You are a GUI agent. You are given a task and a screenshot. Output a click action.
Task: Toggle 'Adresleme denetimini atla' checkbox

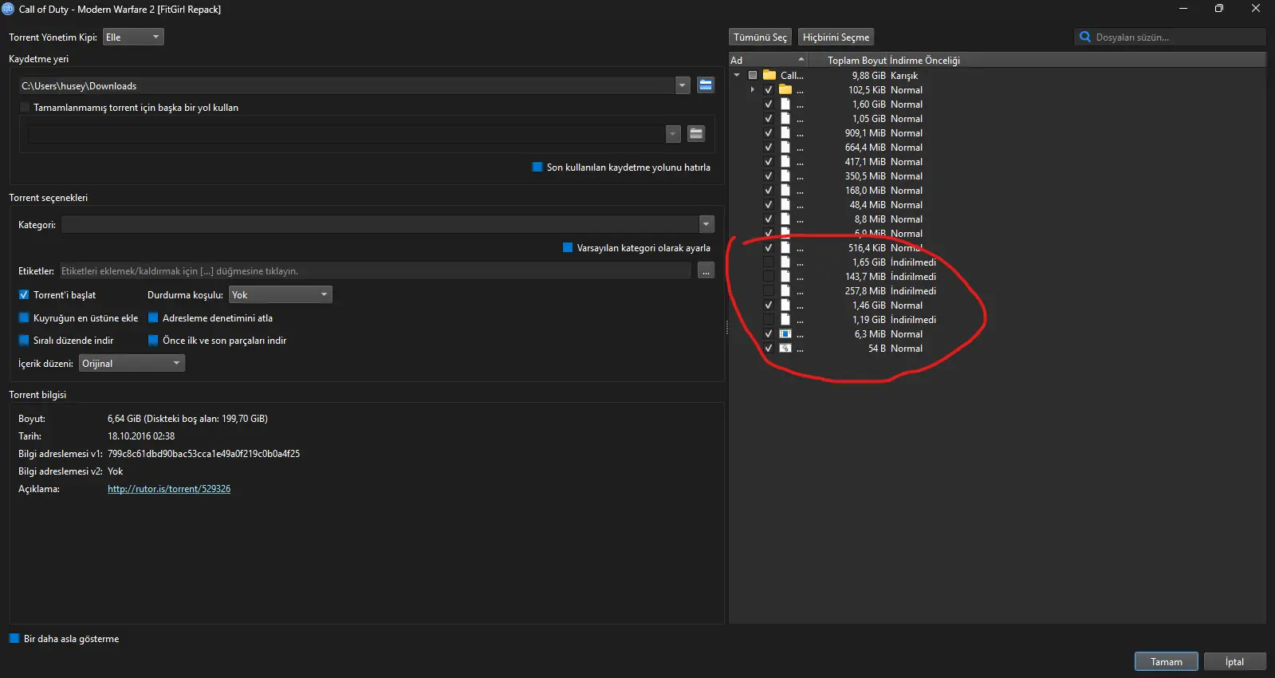[153, 317]
